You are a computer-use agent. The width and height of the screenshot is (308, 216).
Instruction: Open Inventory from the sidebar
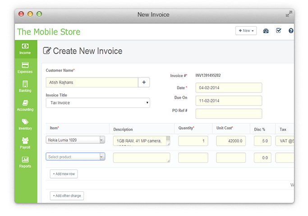pos(25,124)
